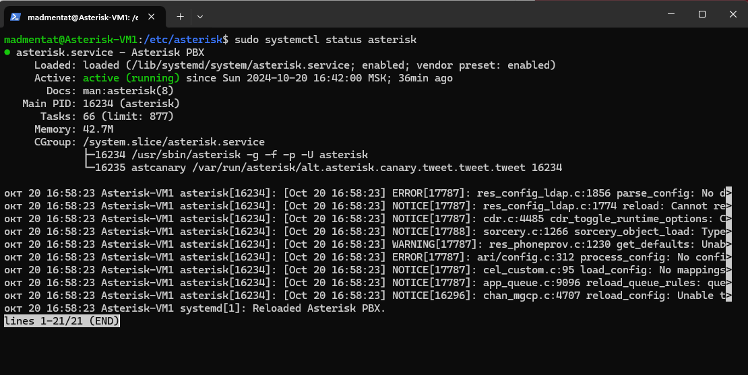Click the '/etc/asterisk' path in the prompt
748x375 pixels.
(x=183, y=40)
